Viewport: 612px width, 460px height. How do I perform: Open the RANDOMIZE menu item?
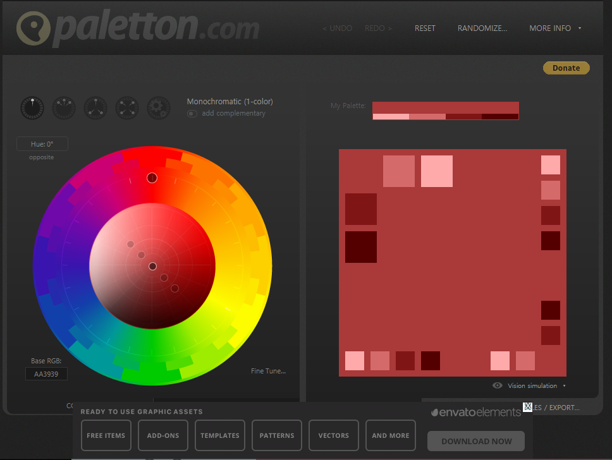coord(482,28)
